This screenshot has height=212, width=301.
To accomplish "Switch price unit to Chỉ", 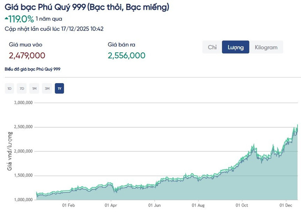I will pyautogui.click(x=212, y=47).
